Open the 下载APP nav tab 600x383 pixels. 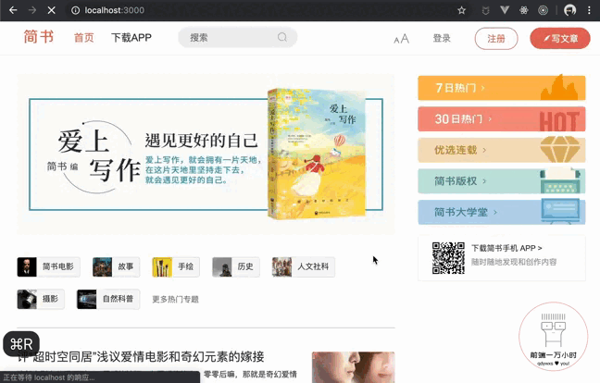click(131, 37)
